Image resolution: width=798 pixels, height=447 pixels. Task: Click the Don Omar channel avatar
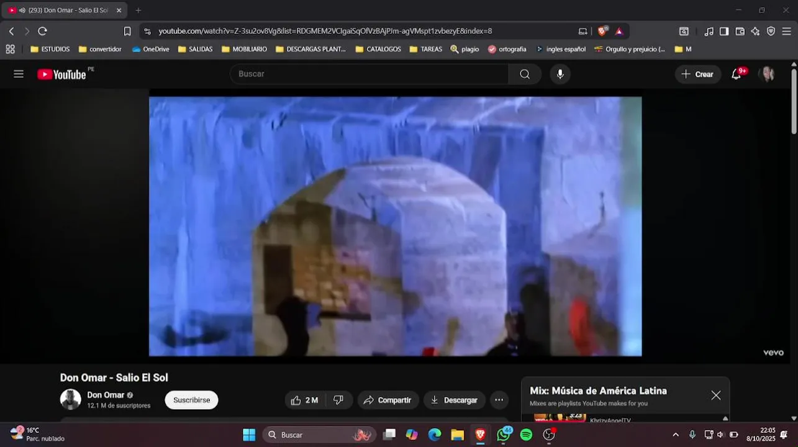pyautogui.click(x=70, y=399)
